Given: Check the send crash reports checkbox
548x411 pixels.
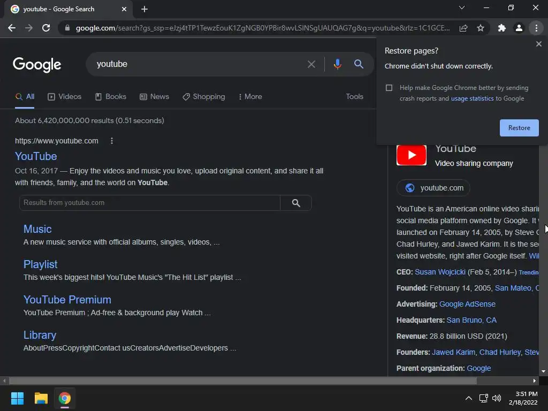Looking at the screenshot, I should [389, 88].
